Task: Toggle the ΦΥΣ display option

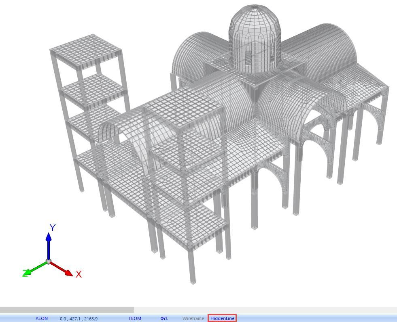Action: (x=164, y=318)
